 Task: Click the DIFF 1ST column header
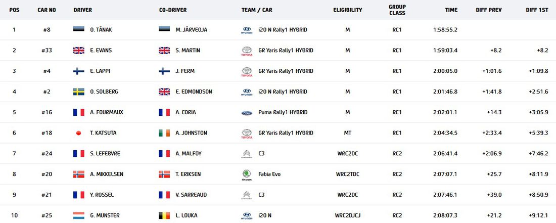[537, 10]
